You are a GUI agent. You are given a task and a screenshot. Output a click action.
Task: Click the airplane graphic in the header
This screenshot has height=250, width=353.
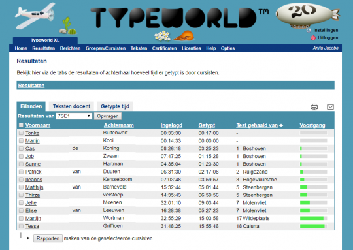[x=35, y=15]
